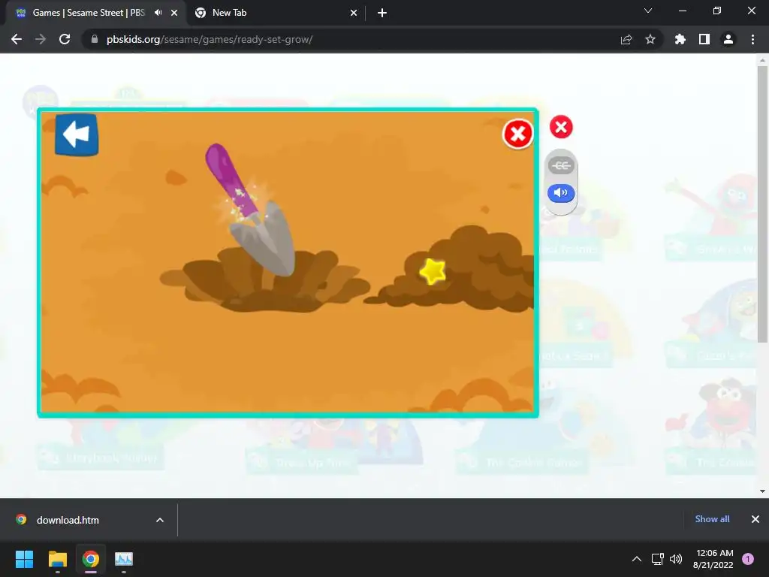Close the New Tab tab
Viewport: 769px width, 577px height.
click(x=354, y=13)
